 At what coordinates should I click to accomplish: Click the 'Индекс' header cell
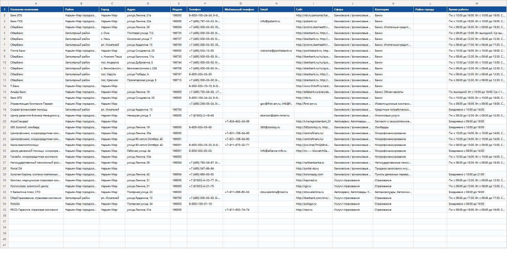(x=179, y=9)
